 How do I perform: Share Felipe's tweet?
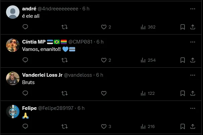tap(193, 126)
